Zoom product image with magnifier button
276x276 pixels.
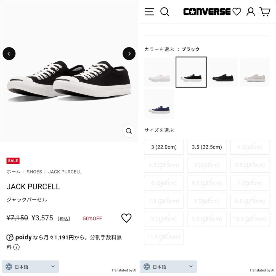(x=129, y=131)
